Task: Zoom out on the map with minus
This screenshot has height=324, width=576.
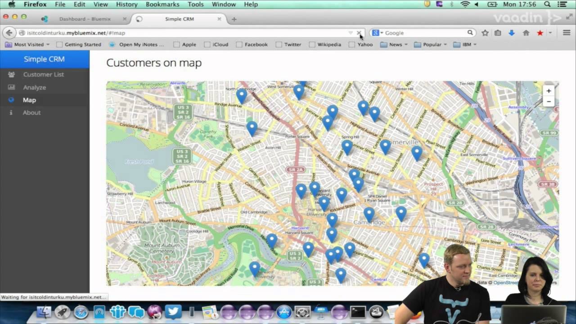Action: pyautogui.click(x=549, y=102)
